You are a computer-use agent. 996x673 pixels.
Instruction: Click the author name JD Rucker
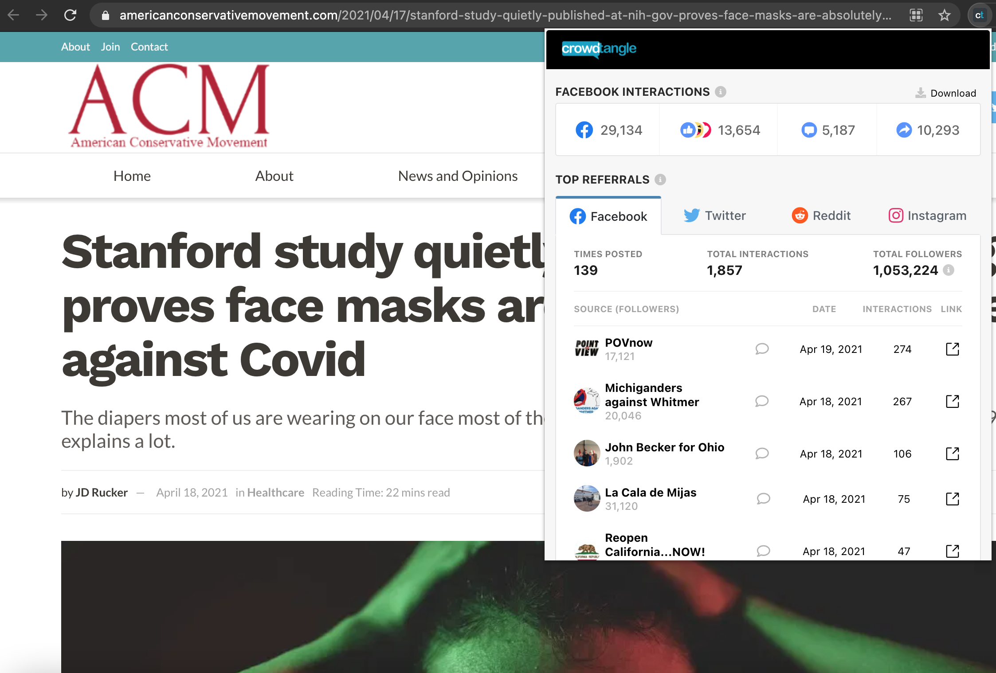pyautogui.click(x=102, y=493)
